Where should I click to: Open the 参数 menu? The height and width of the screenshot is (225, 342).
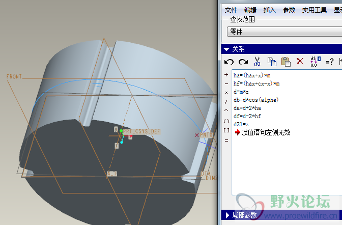(x=289, y=10)
